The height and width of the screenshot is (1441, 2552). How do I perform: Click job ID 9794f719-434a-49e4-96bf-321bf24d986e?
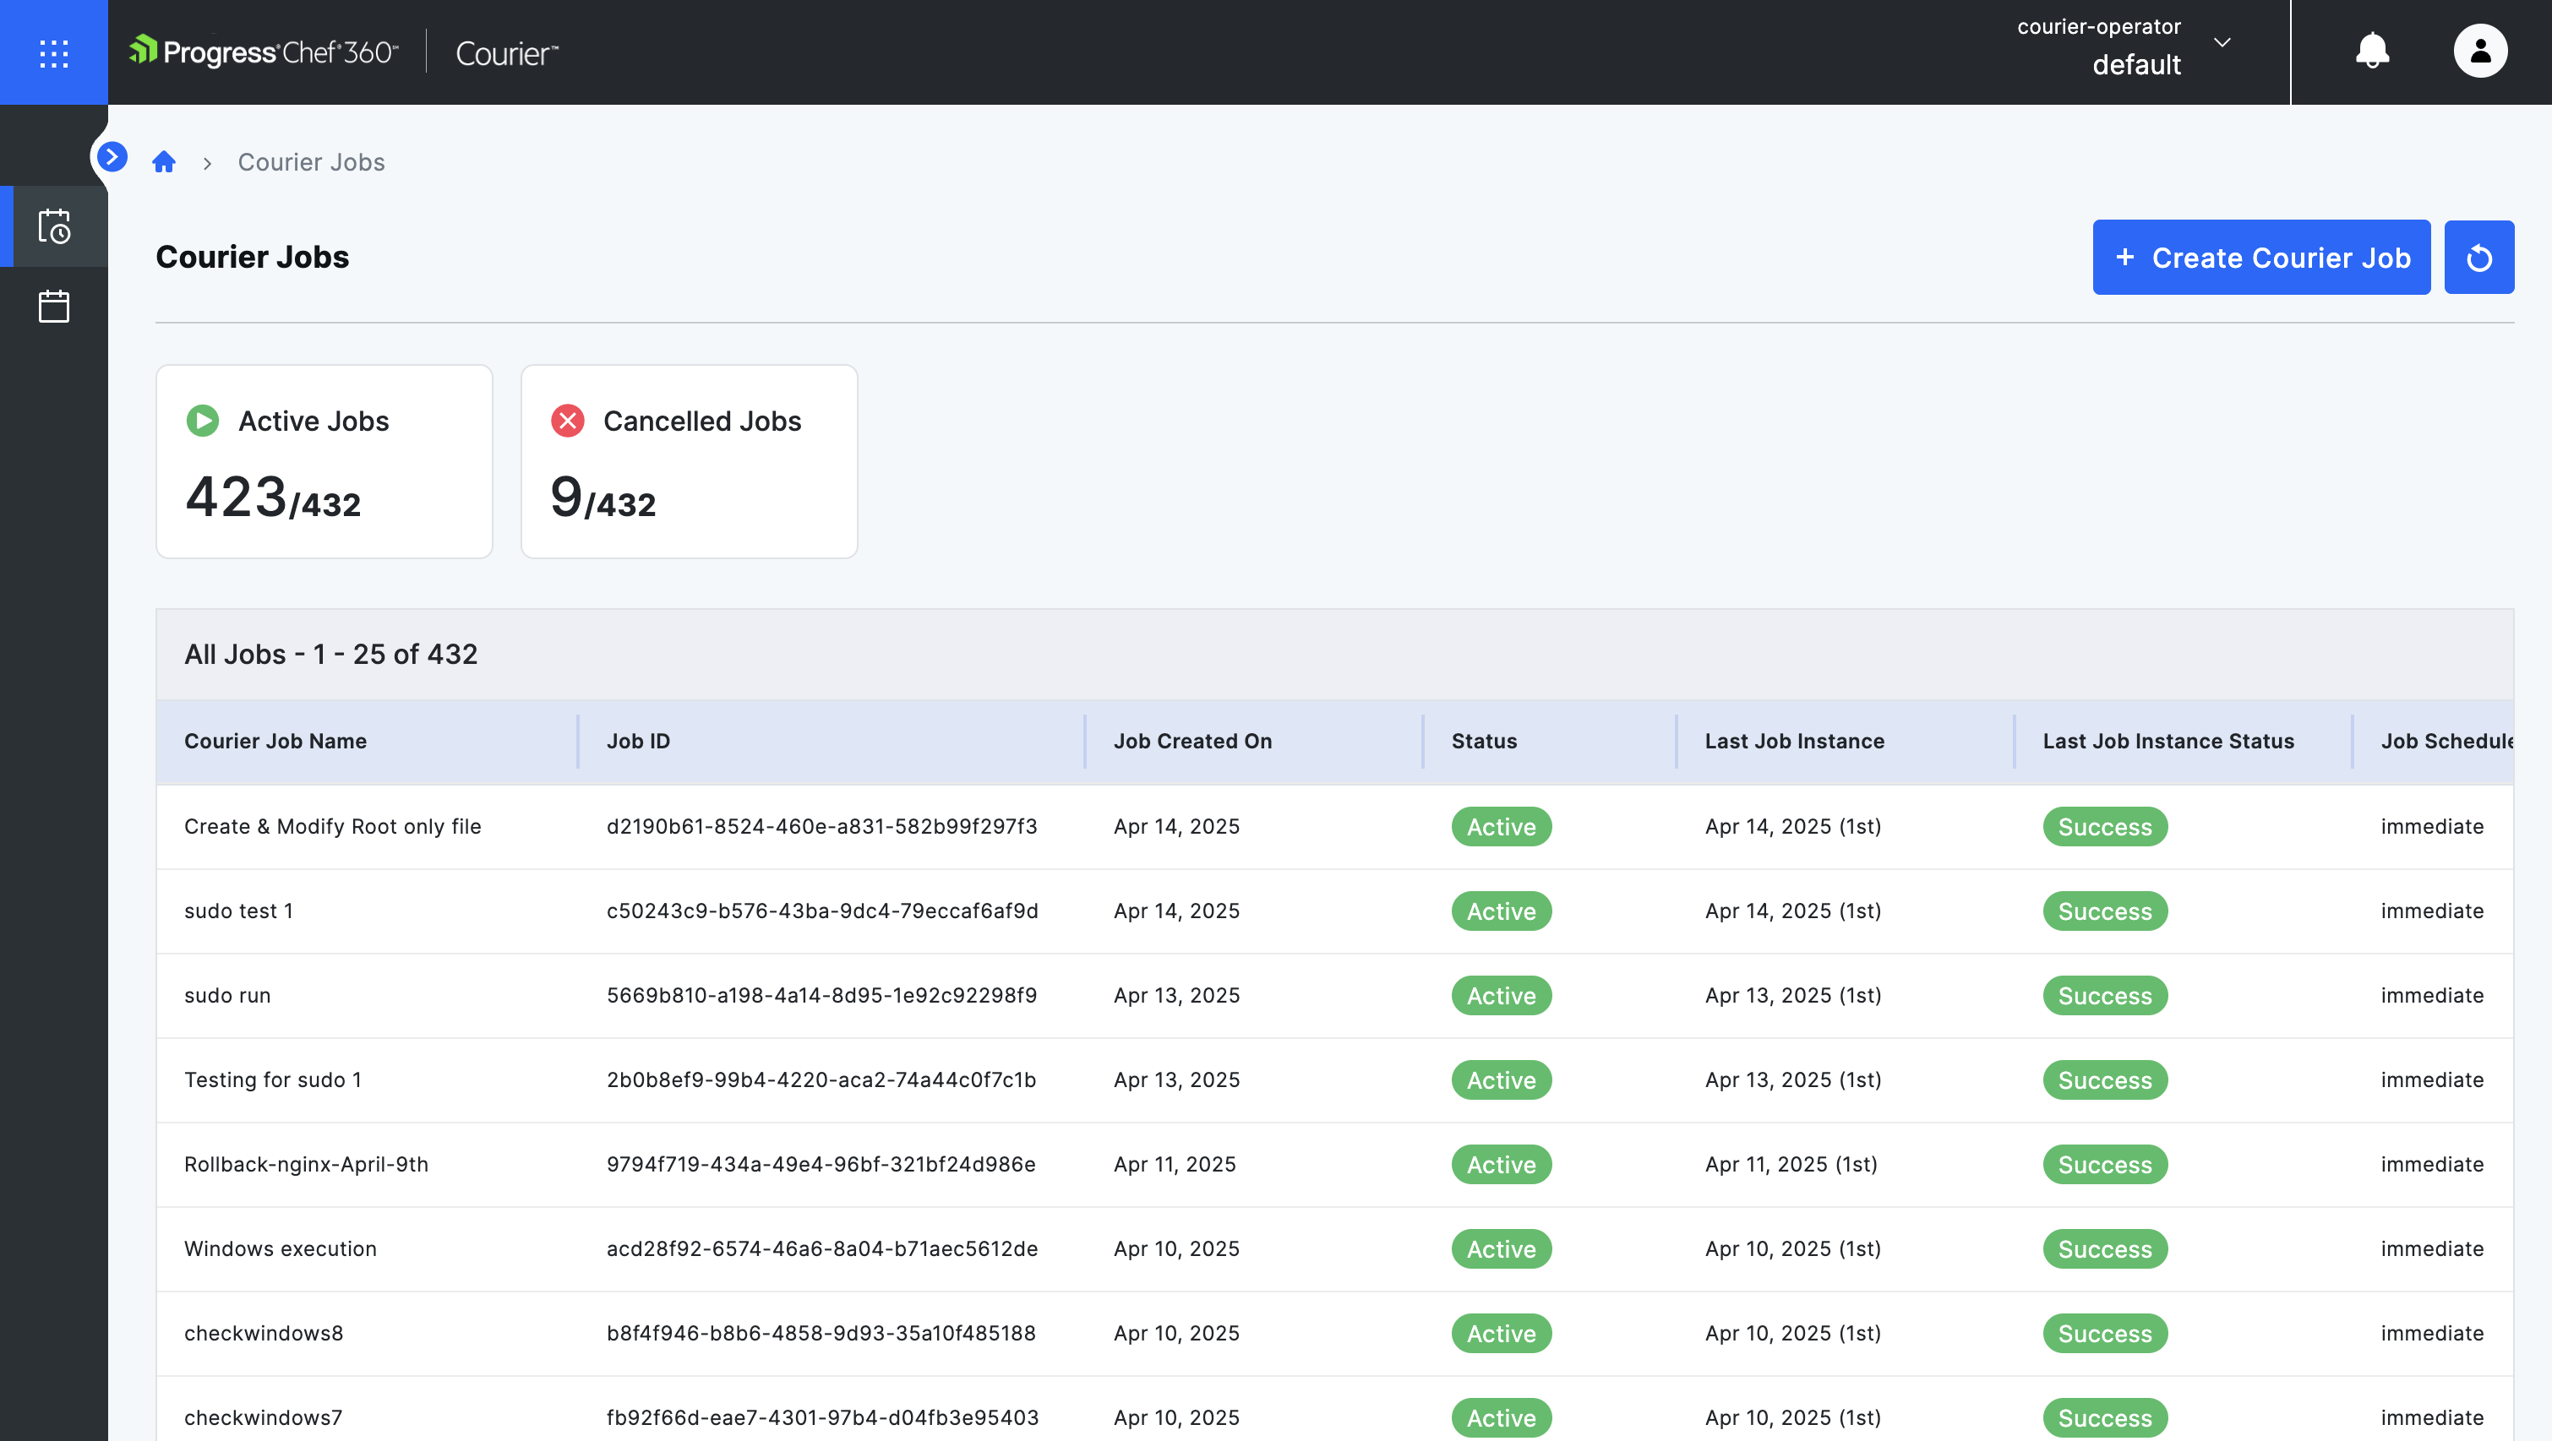(x=821, y=1164)
